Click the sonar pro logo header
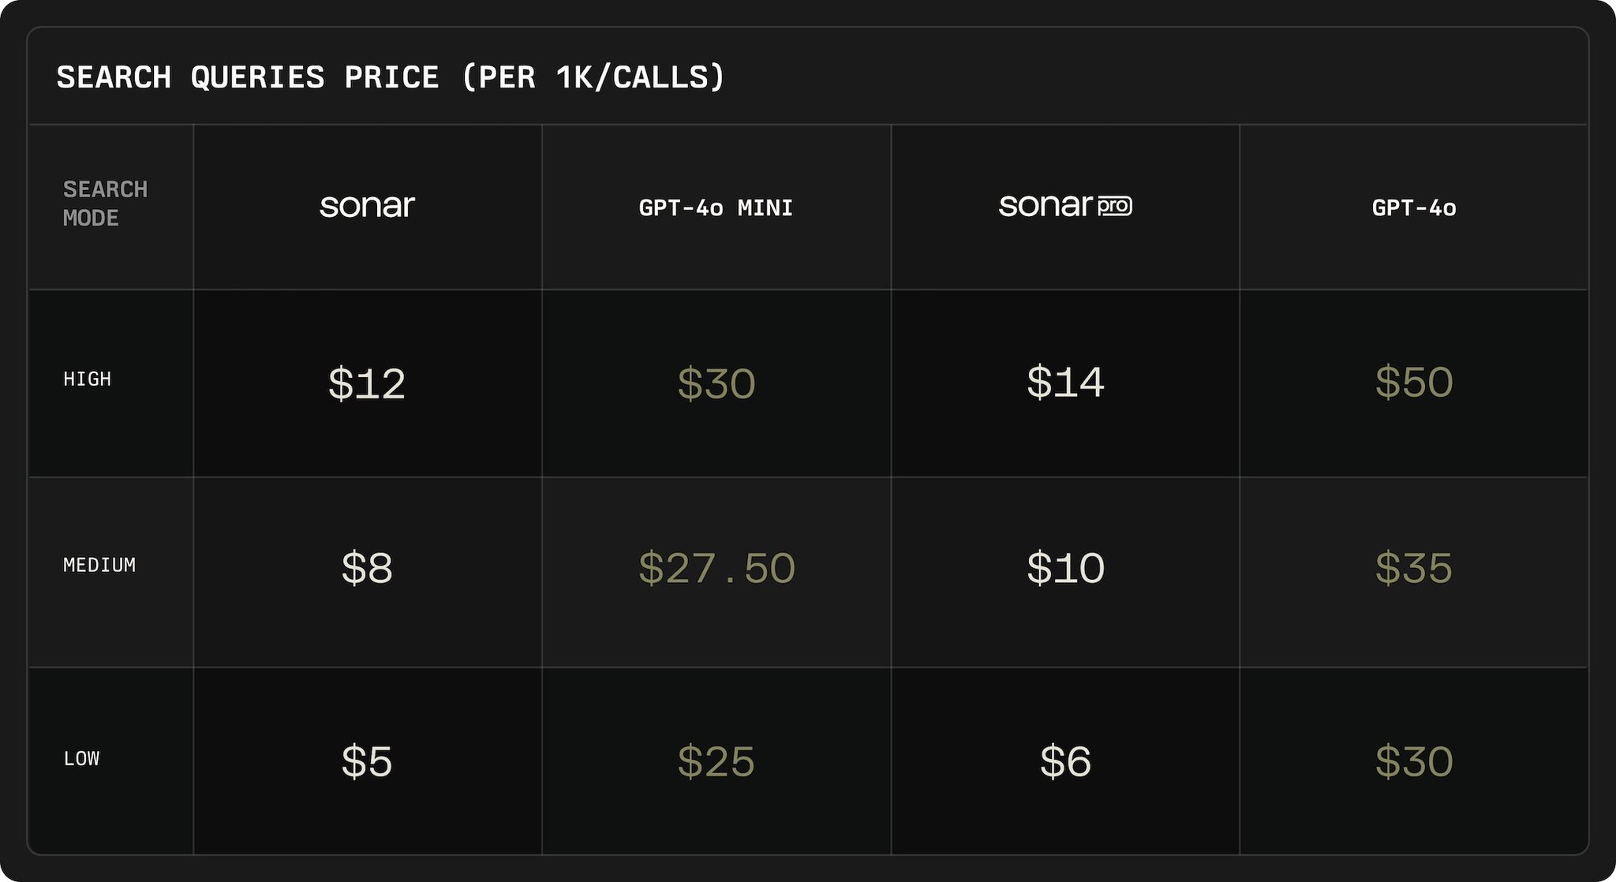 (x=1065, y=206)
